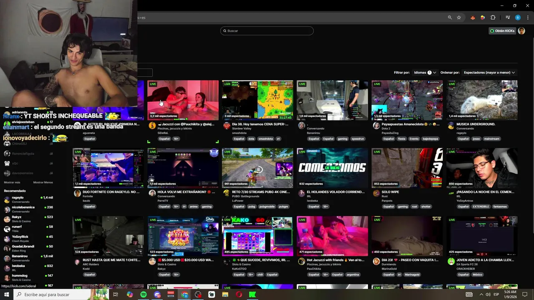
Task: Open Chrome from the Windows taskbar
Action: [x=184, y=295]
